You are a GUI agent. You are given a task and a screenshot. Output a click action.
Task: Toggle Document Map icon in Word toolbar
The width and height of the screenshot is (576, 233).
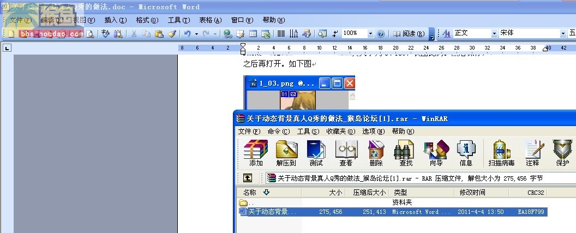(x=322, y=34)
